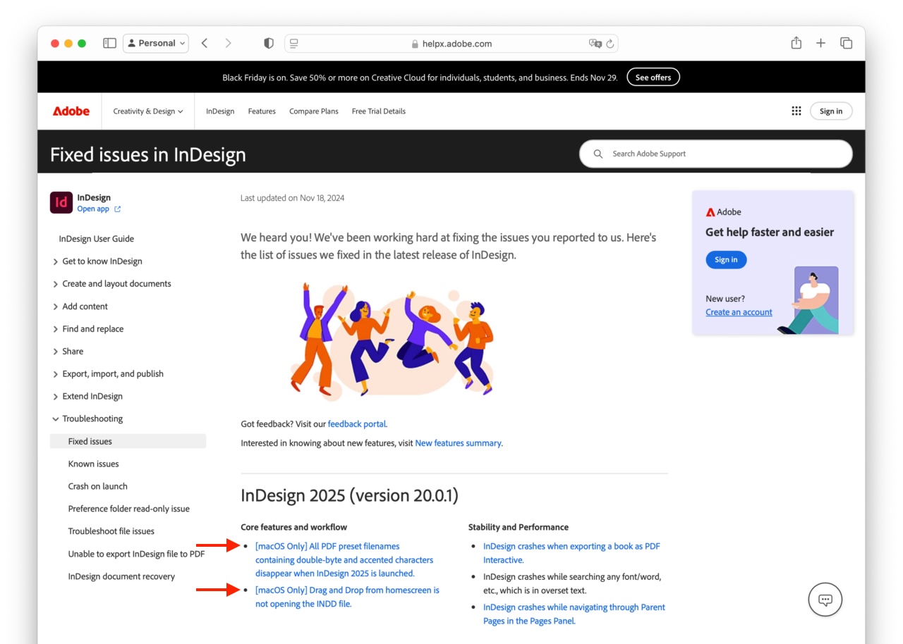The height and width of the screenshot is (644, 903).
Task: Select the Fixed issues sidebar item
Action: pyautogui.click(x=128, y=441)
